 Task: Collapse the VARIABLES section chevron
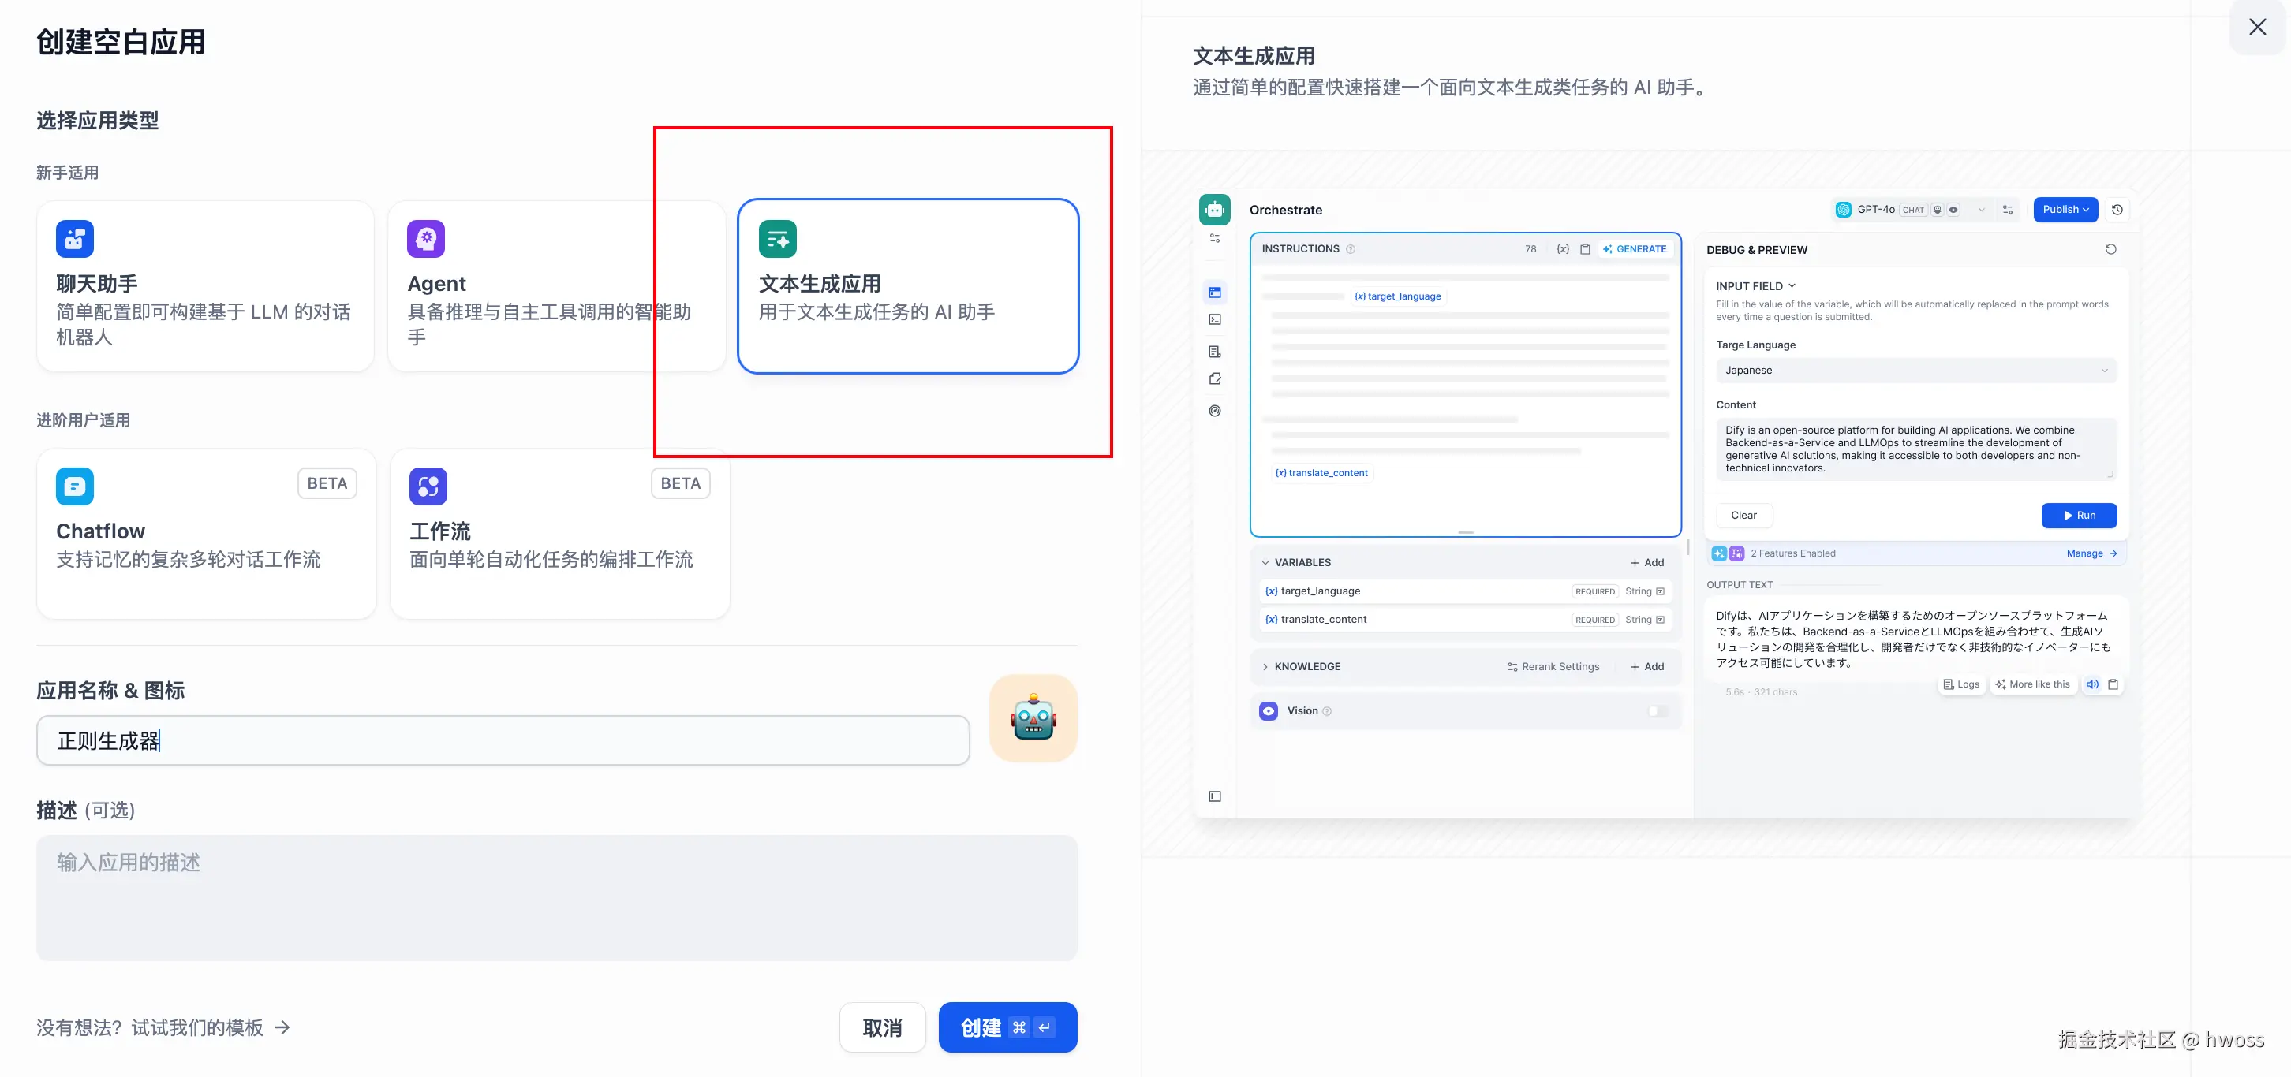(1265, 562)
